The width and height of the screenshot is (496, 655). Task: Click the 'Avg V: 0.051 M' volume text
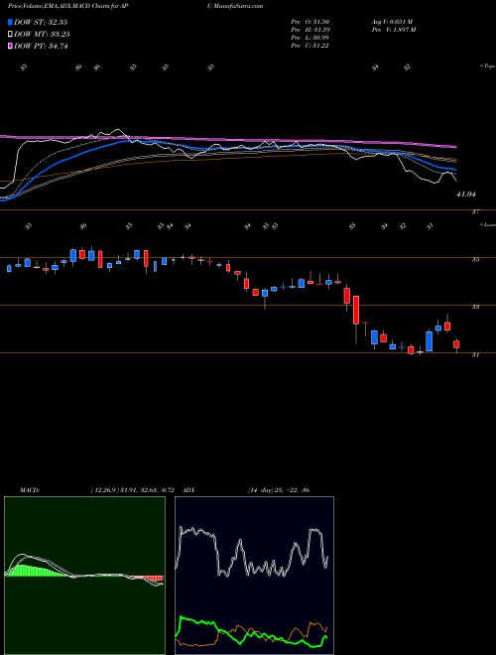[x=392, y=22]
